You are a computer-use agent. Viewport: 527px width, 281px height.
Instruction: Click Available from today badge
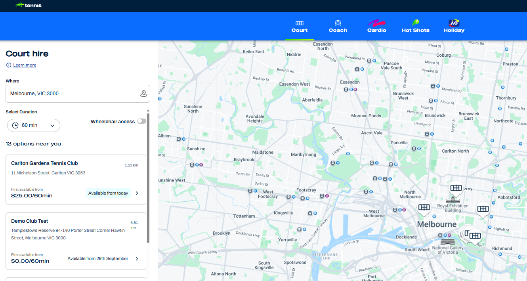[108, 193]
